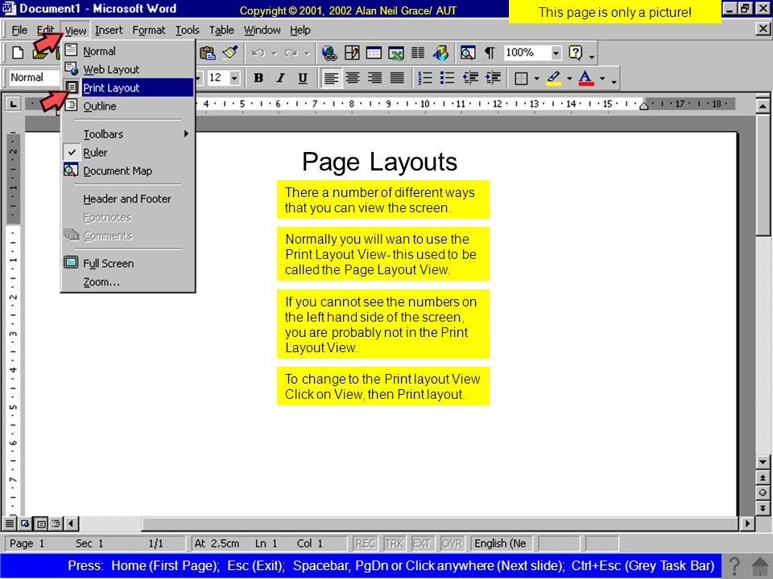Open Microsoft Word Help icon

point(575,53)
